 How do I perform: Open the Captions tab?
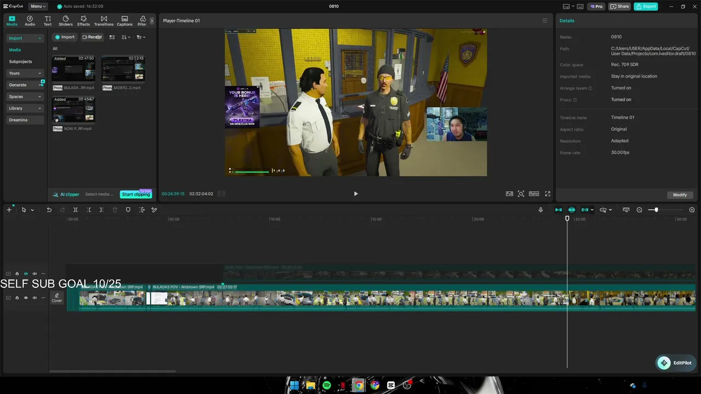point(124,21)
